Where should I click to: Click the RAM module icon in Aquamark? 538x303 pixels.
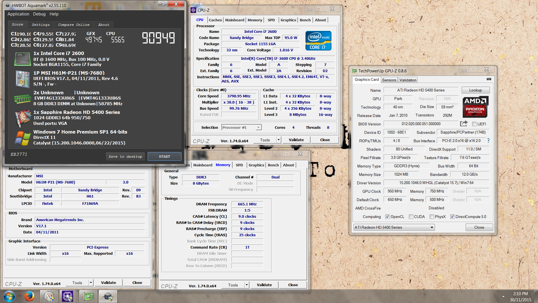click(x=22, y=99)
